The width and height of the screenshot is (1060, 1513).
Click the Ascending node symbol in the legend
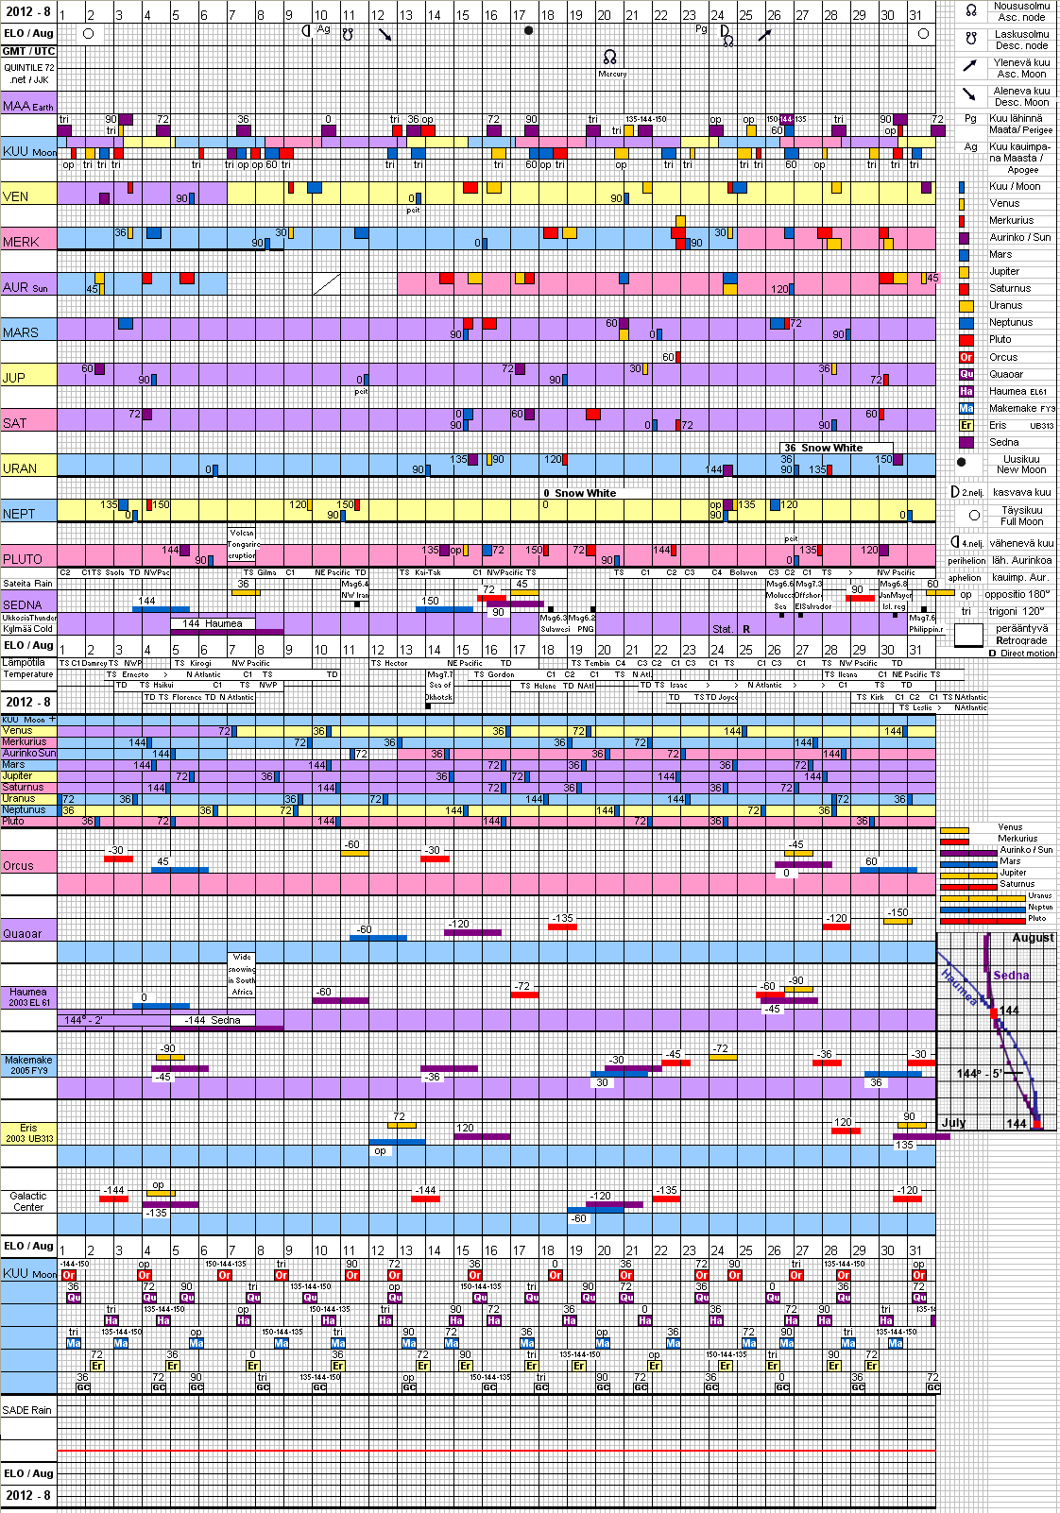click(971, 10)
